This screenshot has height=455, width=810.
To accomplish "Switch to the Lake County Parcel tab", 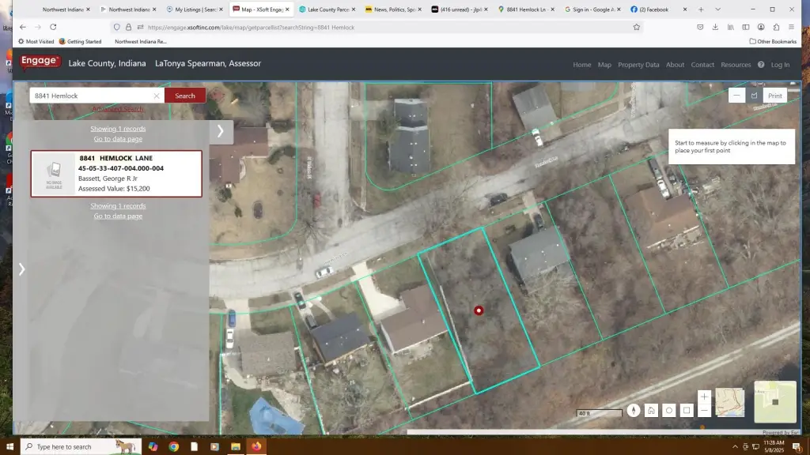I will (x=327, y=9).
